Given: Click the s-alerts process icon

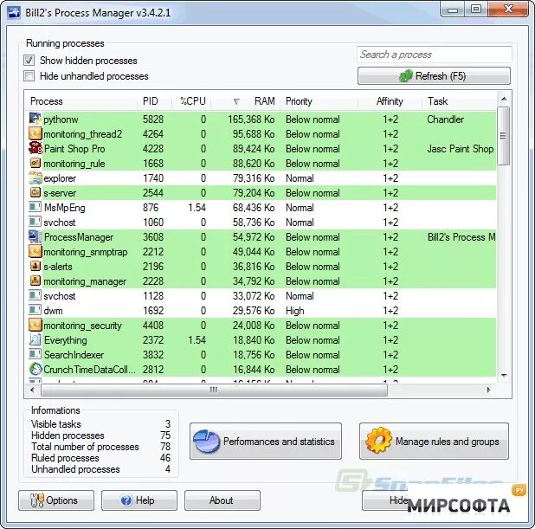Looking at the screenshot, I should point(35,266).
